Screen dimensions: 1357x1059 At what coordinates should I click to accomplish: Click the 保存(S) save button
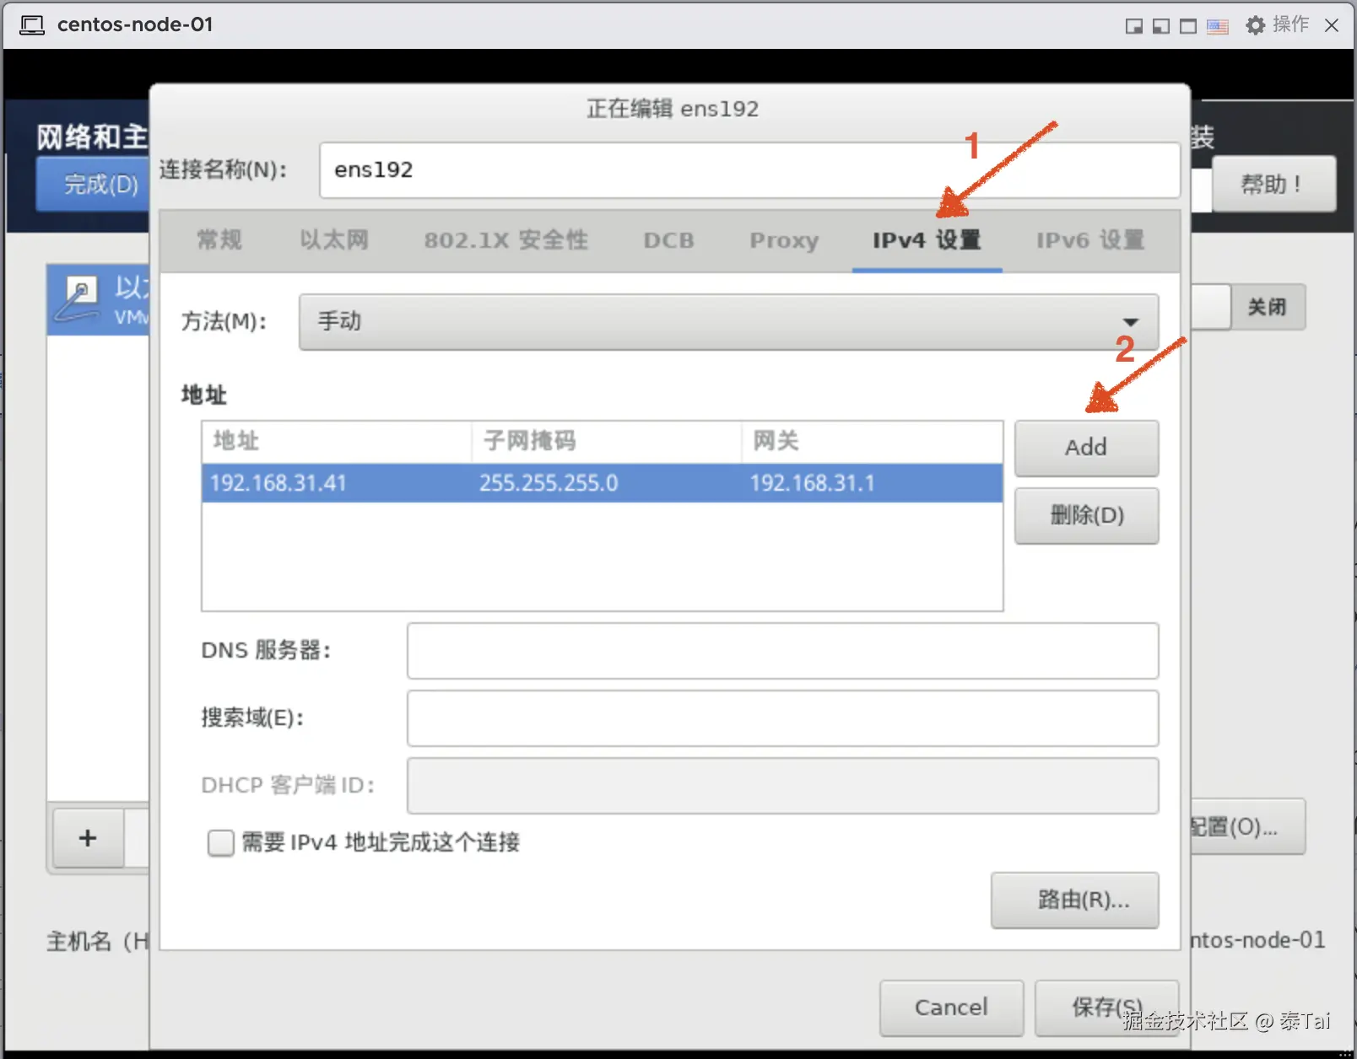pyautogui.click(x=1106, y=1008)
